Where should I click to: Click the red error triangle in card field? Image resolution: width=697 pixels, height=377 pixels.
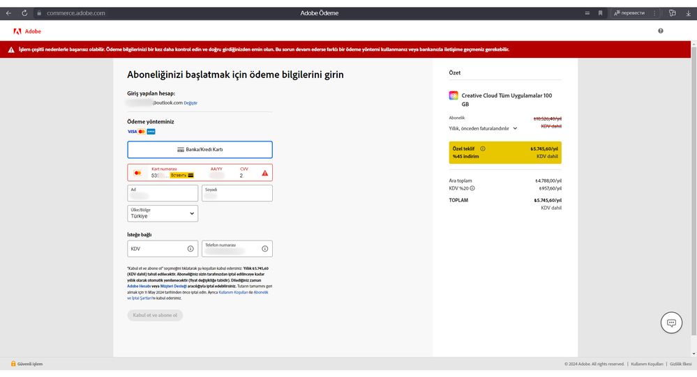[265, 174]
